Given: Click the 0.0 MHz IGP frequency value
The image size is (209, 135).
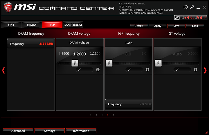Looking at the screenshot, I should coord(145,104).
